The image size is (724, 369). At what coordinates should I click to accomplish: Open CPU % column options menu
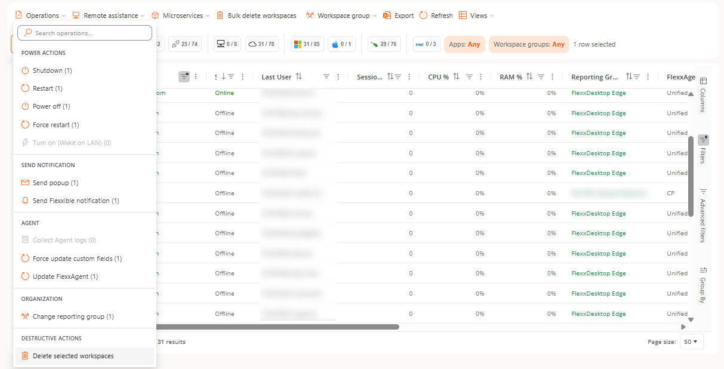481,77
